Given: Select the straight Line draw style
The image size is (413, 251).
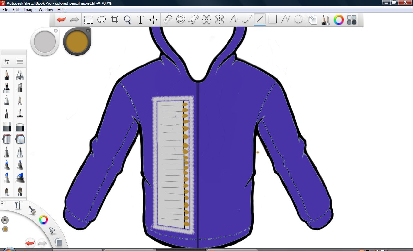Looking at the screenshot, I should (260, 19).
